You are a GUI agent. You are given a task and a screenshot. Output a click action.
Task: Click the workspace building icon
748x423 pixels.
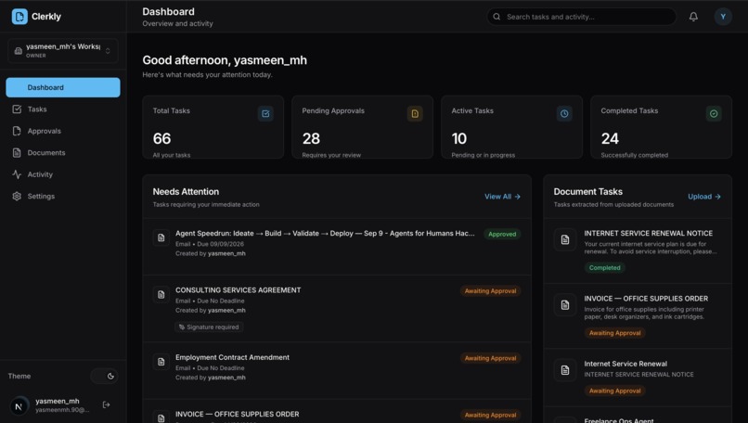coord(19,50)
